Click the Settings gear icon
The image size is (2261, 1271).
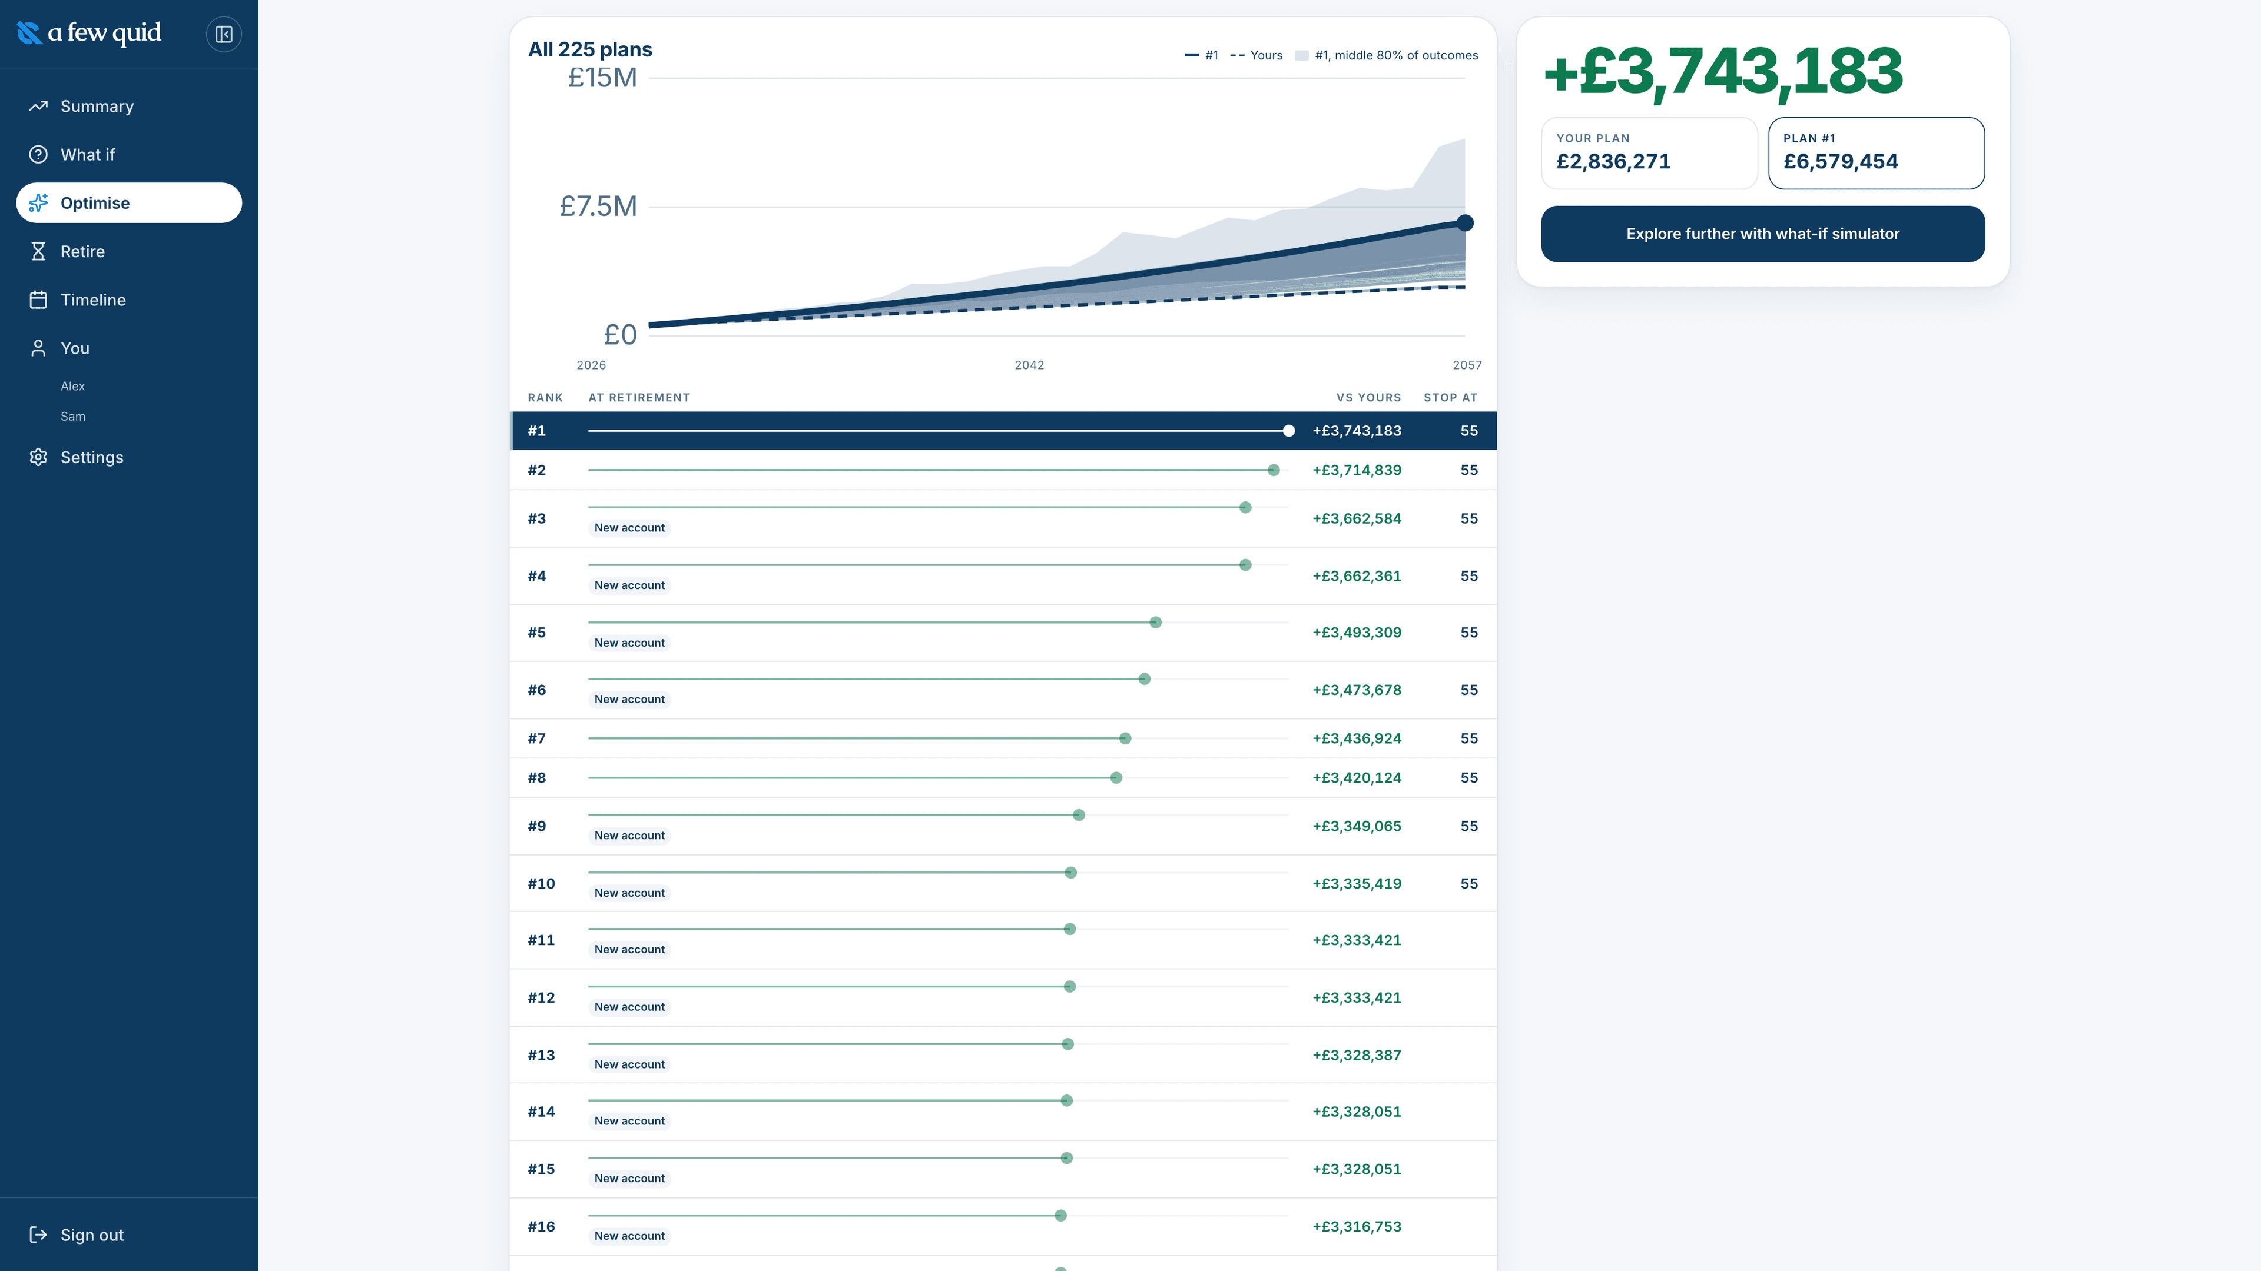point(38,457)
